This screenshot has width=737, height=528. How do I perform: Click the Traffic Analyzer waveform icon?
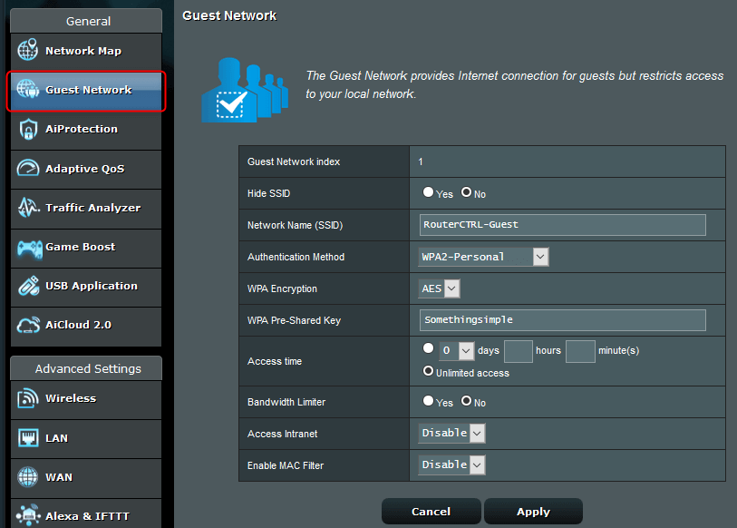[x=28, y=208]
